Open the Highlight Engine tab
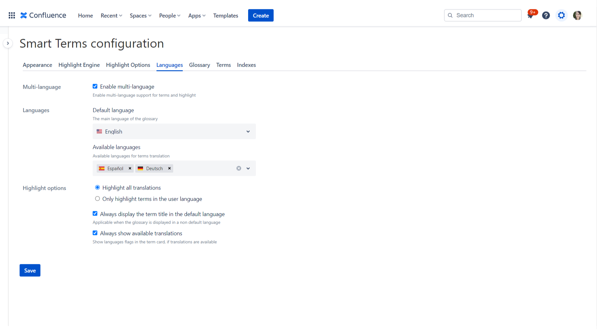The width and height of the screenshot is (597, 335). coord(79,65)
